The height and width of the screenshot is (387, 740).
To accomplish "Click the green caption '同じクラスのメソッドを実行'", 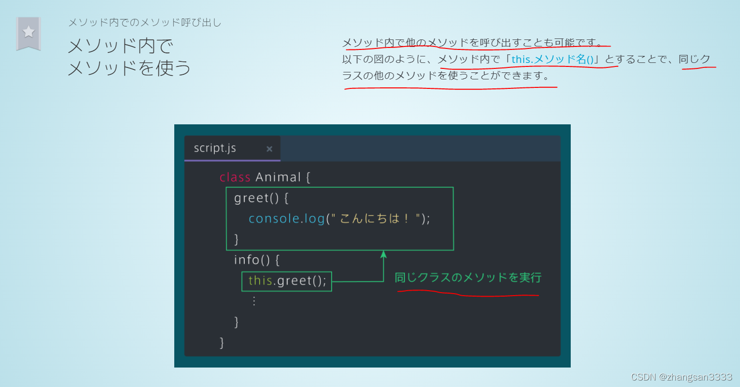I will [468, 278].
